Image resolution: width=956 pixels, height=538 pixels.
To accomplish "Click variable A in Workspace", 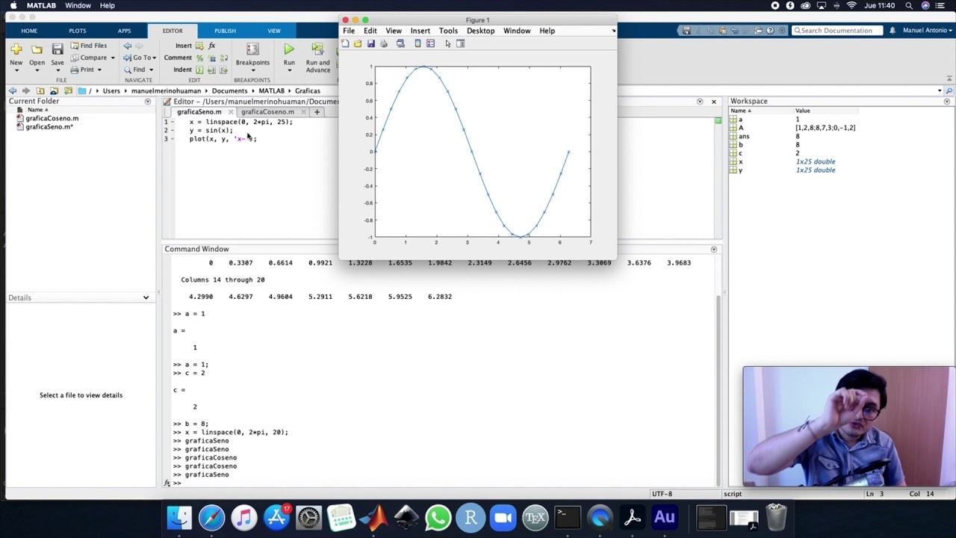I will point(741,128).
